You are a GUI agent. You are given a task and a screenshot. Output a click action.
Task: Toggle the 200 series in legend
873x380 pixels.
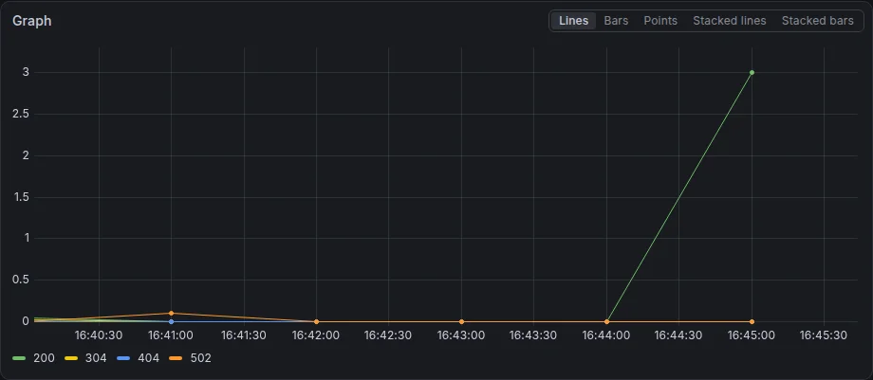click(44, 358)
